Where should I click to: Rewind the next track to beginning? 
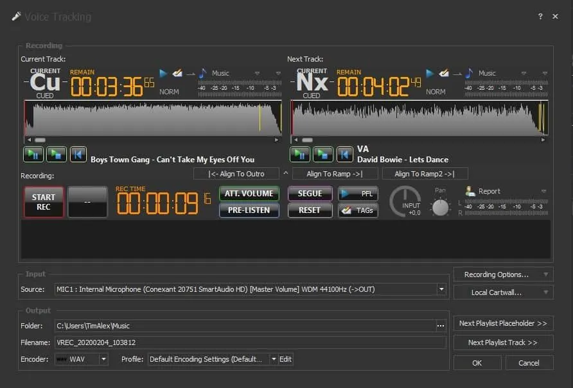pos(344,154)
